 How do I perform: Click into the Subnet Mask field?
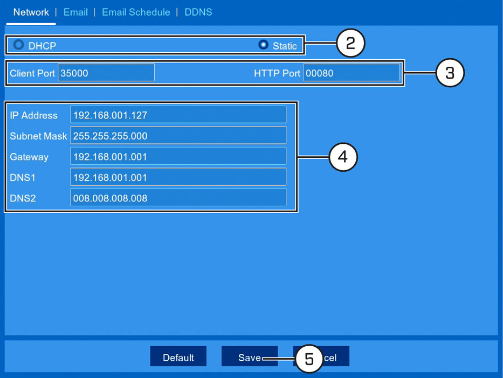pos(178,136)
